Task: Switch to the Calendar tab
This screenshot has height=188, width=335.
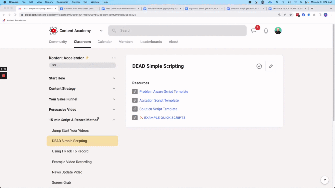Action: click(105, 42)
